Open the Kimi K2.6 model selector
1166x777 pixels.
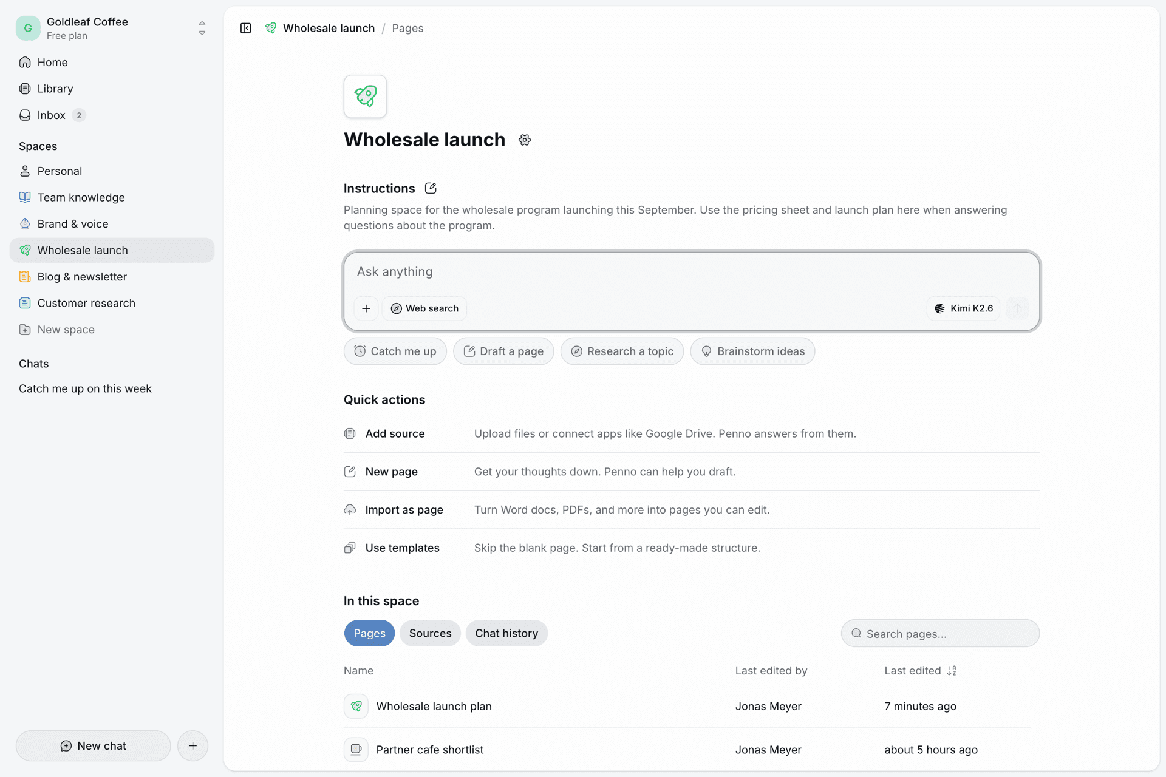click(963, 308)
